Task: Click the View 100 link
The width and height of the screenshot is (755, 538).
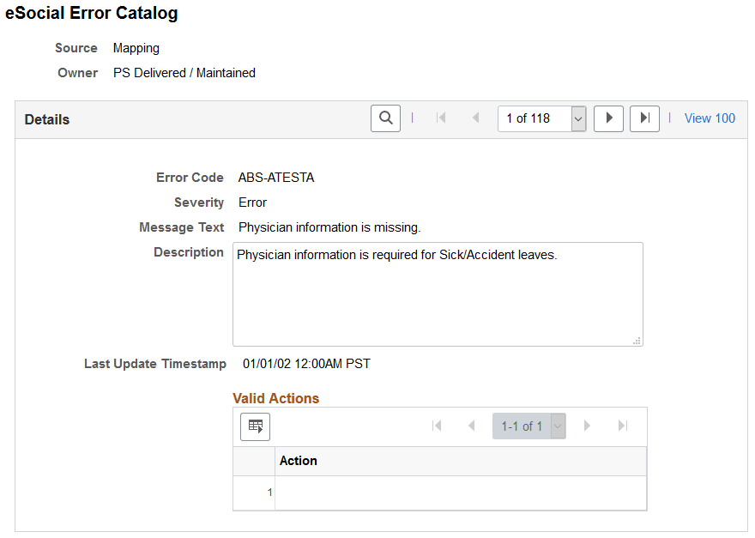Action: coord(710,118)
